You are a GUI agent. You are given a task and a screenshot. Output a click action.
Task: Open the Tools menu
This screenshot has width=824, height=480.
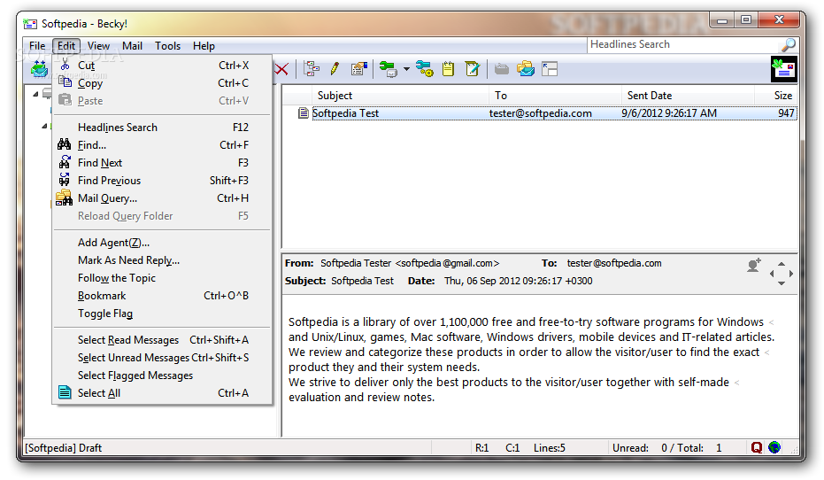167,46
